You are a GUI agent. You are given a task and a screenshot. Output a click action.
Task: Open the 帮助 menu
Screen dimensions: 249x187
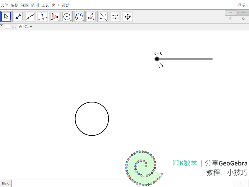click(x=66, y=5)
